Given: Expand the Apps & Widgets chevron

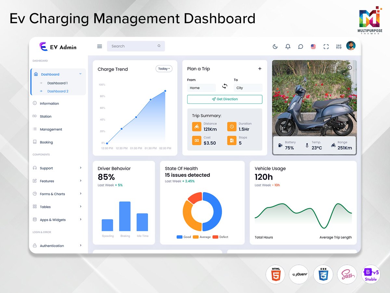Looking at the screenshot, I should [x=81, y=219].
